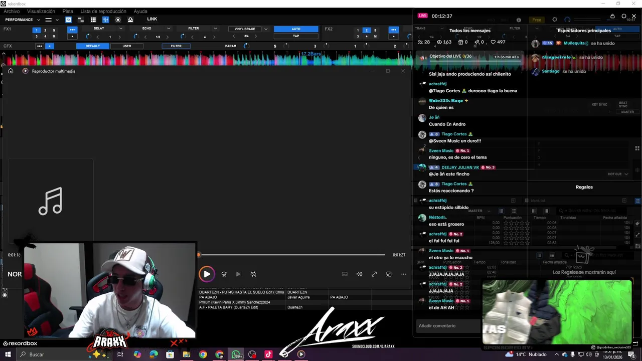Click the TAP tempo button
Image resolution: width=642 pixels, height=361 pixels.
click(x=296, y=36)
